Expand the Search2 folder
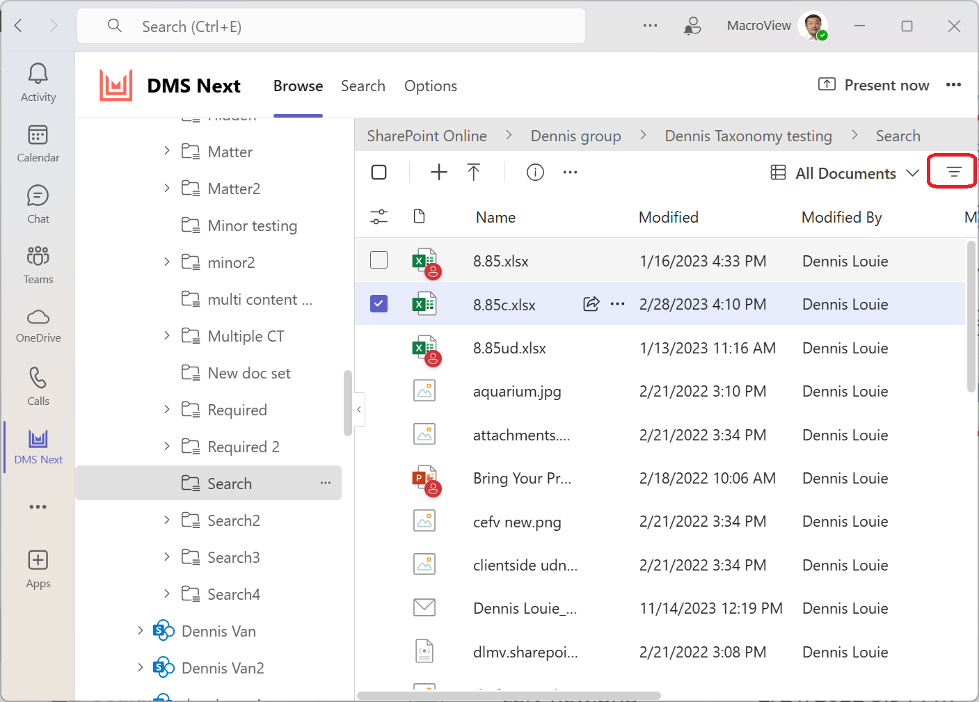 click(x=166, y=520)
